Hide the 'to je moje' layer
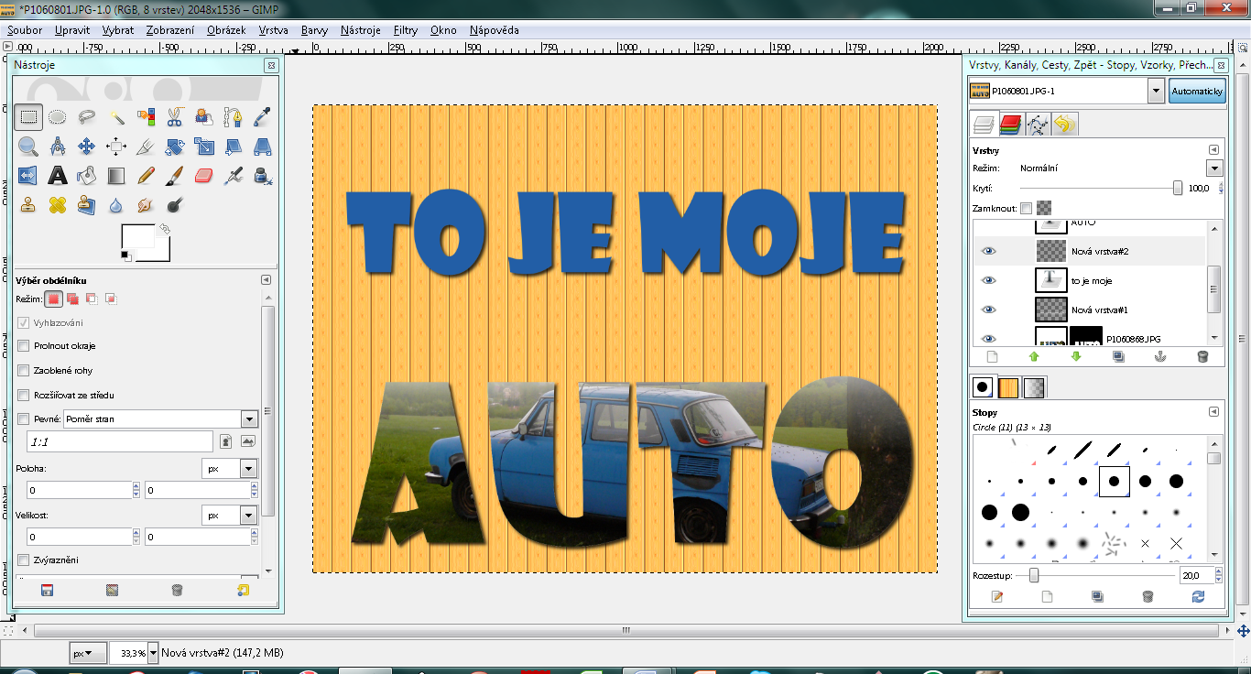 [988, 280]
